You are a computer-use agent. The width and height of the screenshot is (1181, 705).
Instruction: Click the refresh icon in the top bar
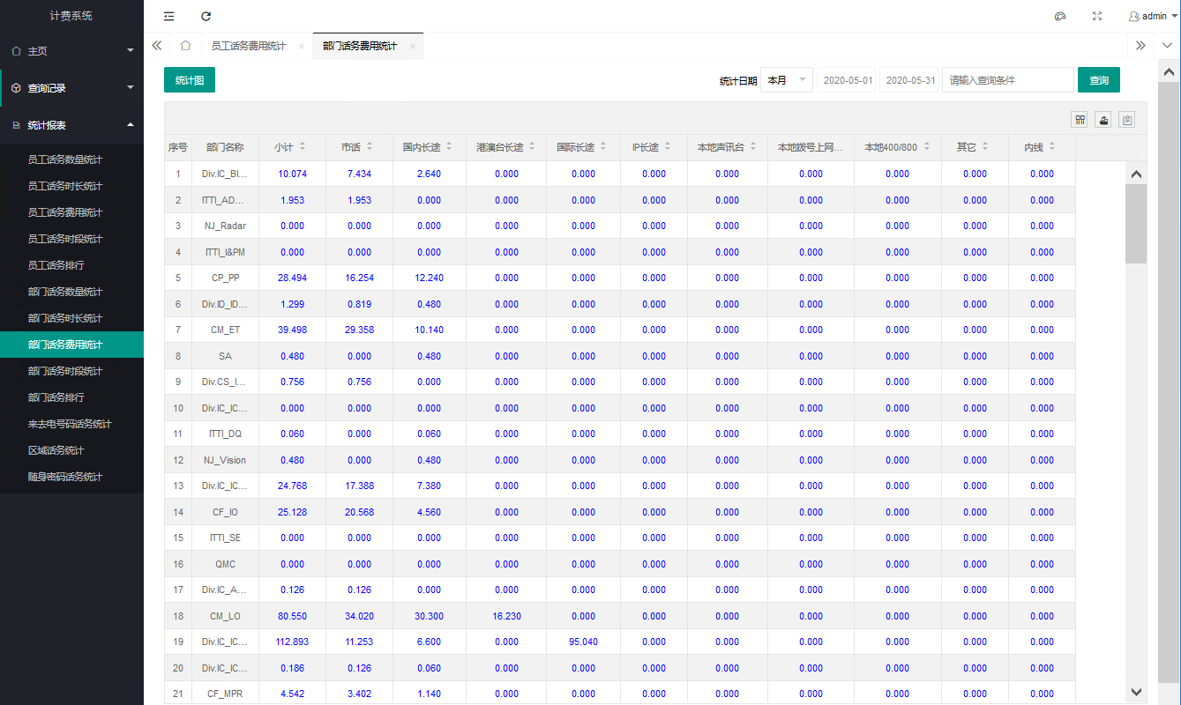pyautogui.click(x=206, y=16)
